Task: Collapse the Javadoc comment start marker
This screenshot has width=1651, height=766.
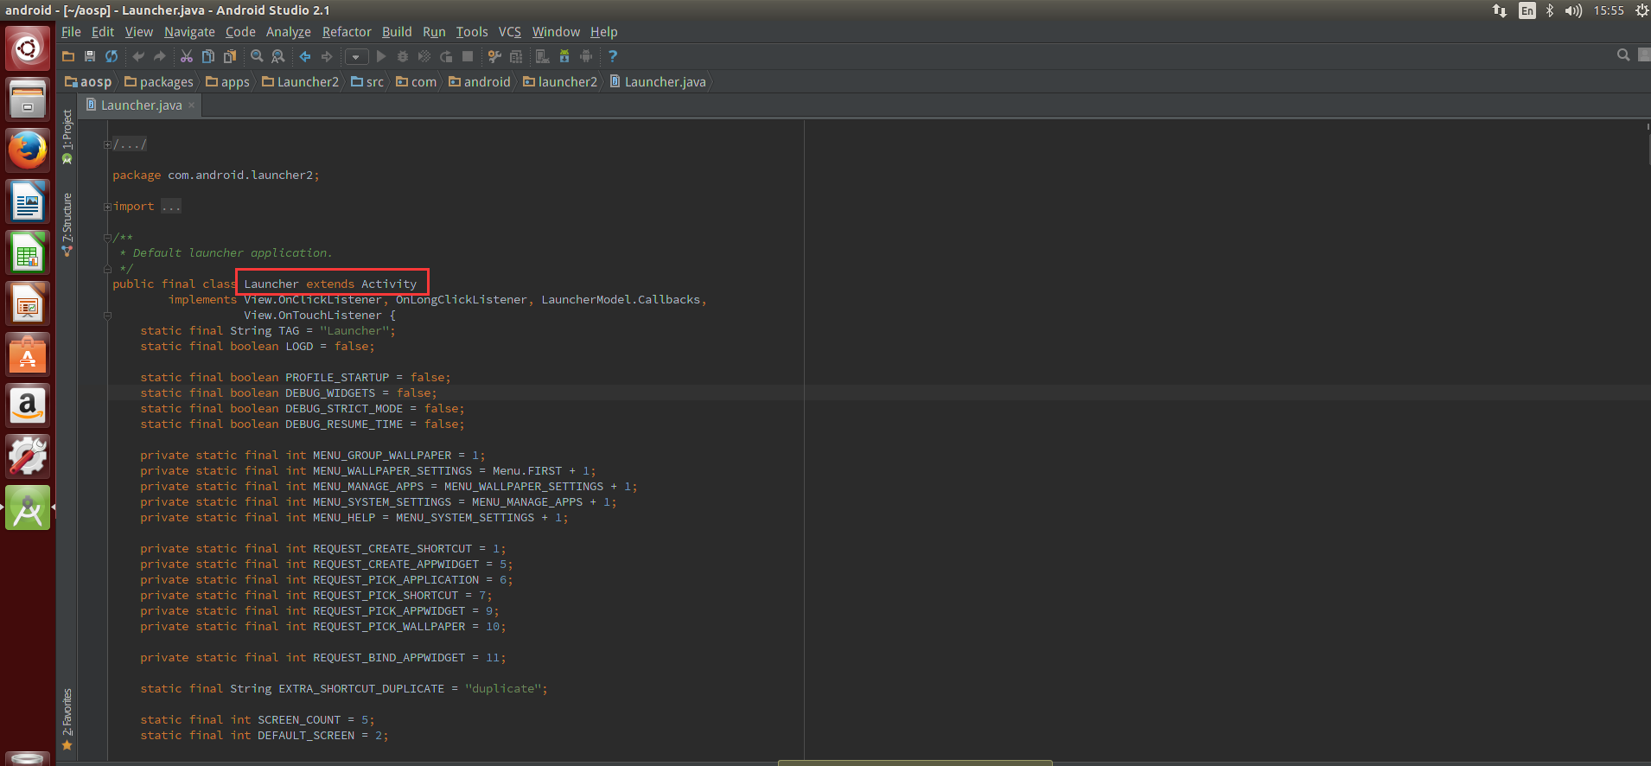Action: [107, 238]
